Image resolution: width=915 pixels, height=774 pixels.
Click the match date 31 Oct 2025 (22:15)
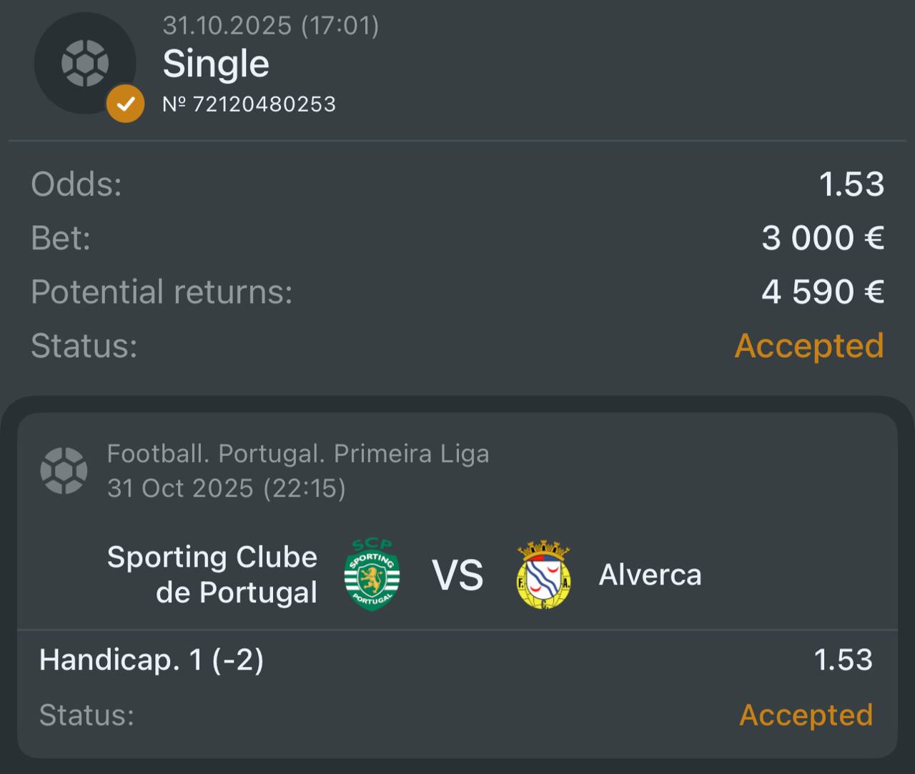click(226, 488)
